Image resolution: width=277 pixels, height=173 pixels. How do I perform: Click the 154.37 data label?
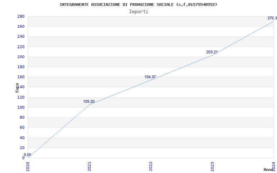tap(150, 77)
